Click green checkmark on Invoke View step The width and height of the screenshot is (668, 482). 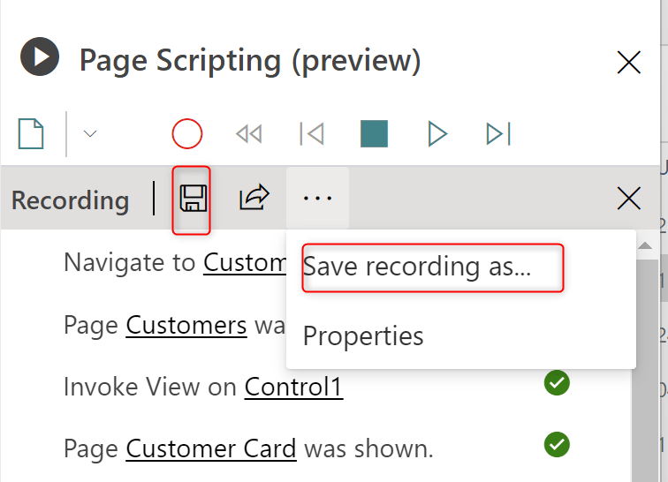point(557,383)
